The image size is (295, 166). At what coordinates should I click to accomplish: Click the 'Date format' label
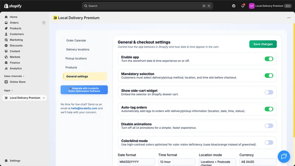coord(127,155)
